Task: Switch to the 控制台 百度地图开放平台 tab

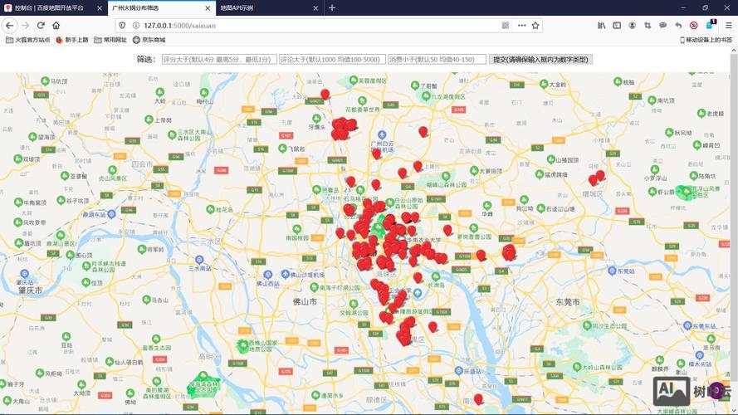Action: click(x=48, y=7)
